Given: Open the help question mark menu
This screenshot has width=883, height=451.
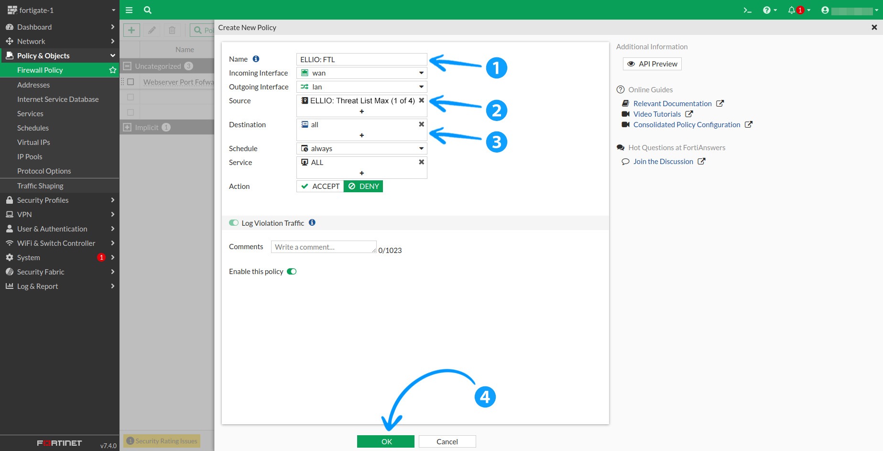Looking at the screenshot, I should pos(767,10).
